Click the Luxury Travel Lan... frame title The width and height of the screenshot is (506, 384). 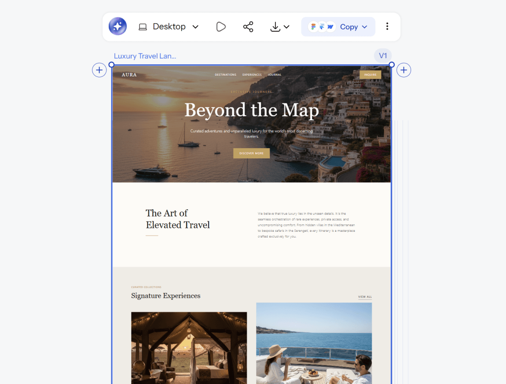coord(145,56)
